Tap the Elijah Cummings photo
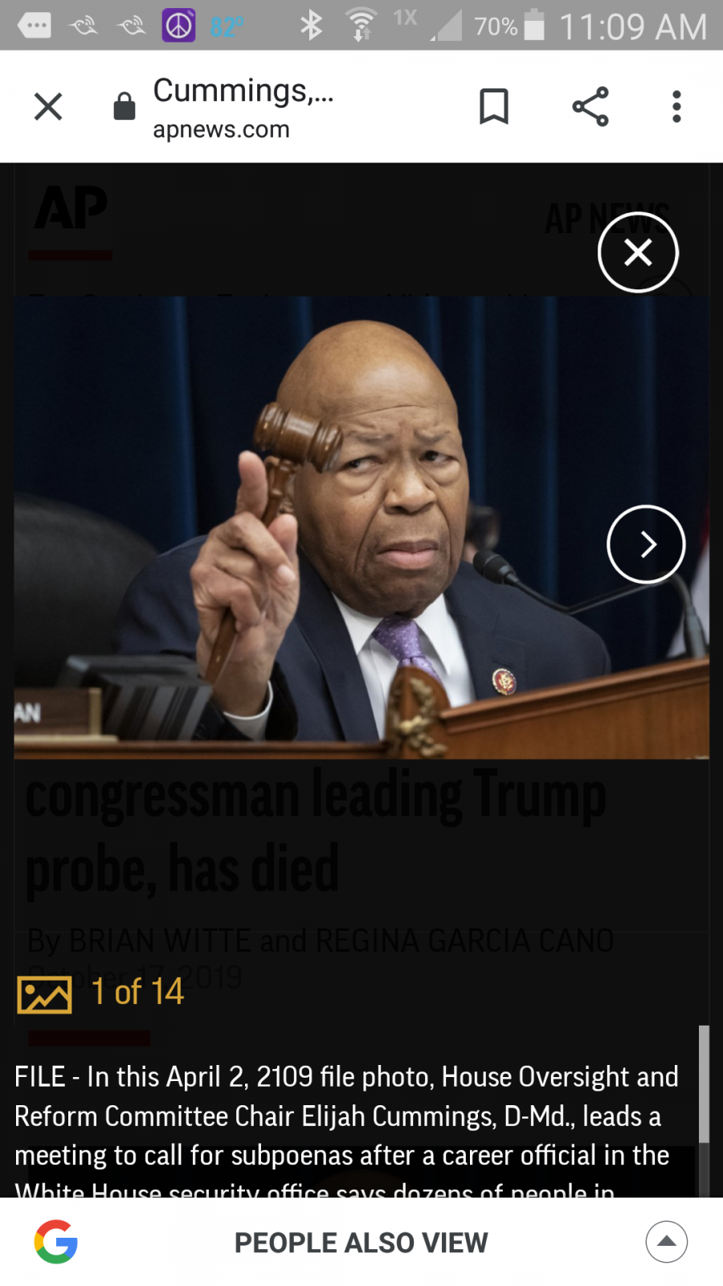This screenshot has width=723, height=1286. [361, 527]
